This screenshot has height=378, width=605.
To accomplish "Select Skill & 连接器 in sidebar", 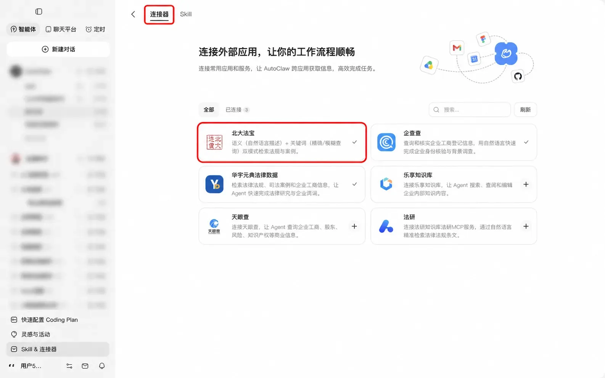I will point(58,349).
